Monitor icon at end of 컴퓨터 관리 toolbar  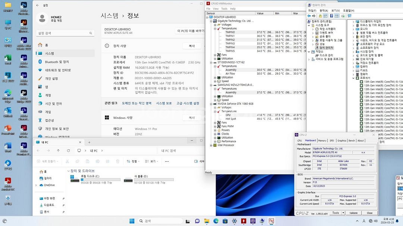point(349,16)
